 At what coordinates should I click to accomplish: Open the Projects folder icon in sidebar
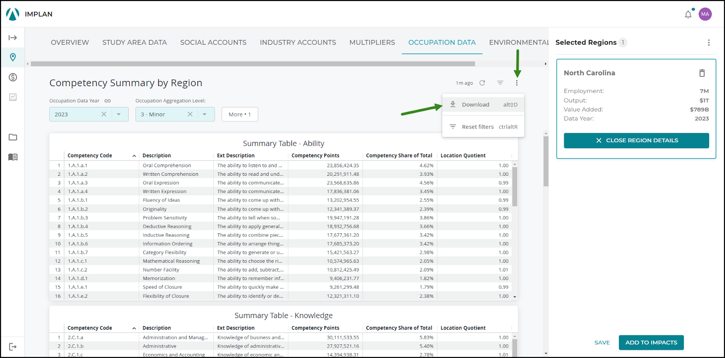13,137
